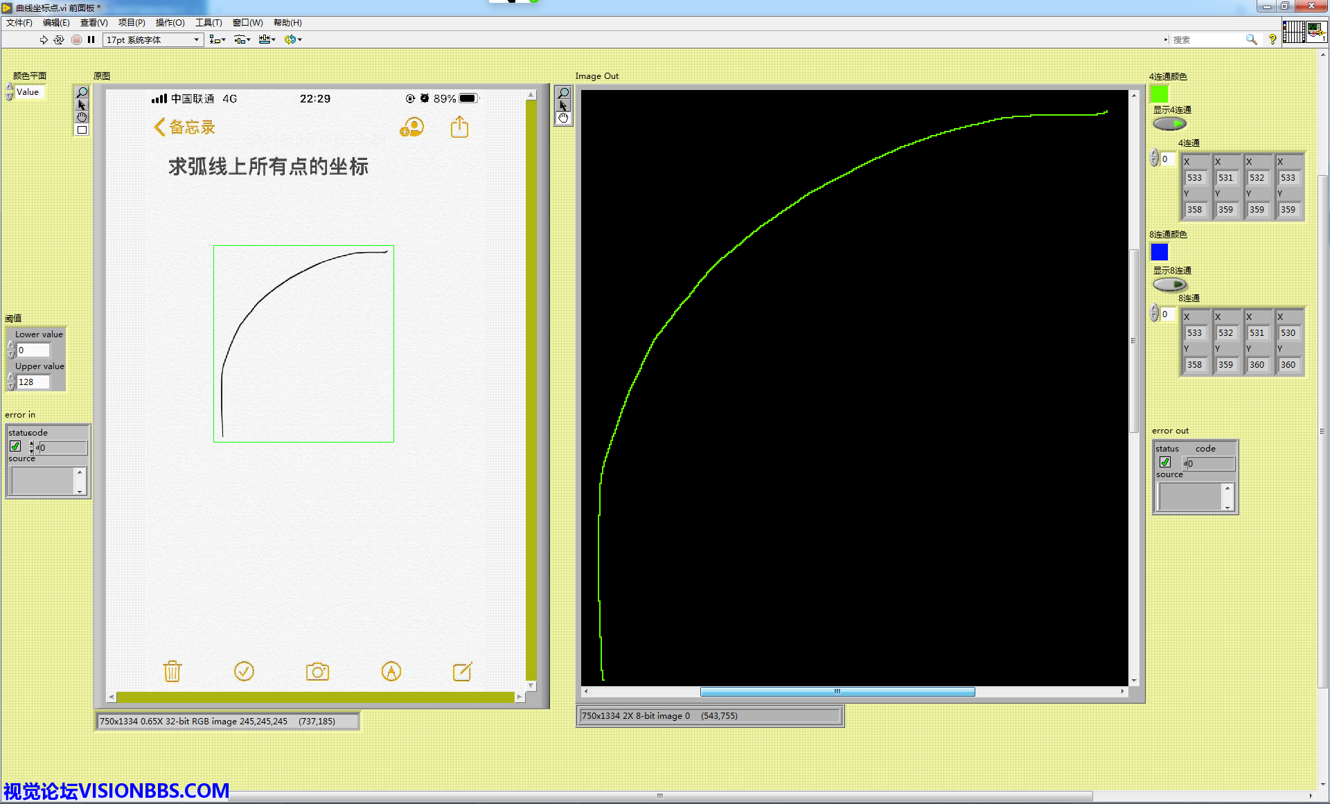The width and height of the screenshot is (1330, 804).
Task: Click the Pause execution button
Action: point(91,40)
